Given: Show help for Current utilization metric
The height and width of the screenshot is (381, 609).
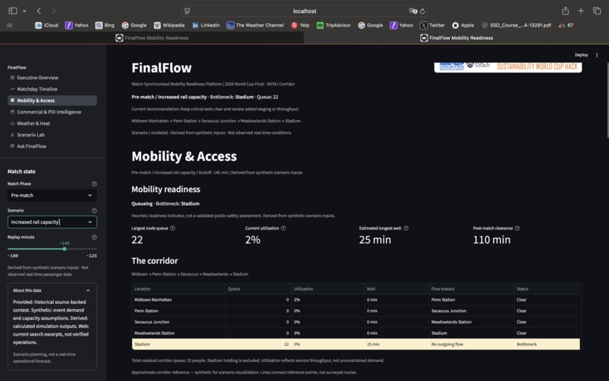Looking at the screenshot, I should pos(283,228).
